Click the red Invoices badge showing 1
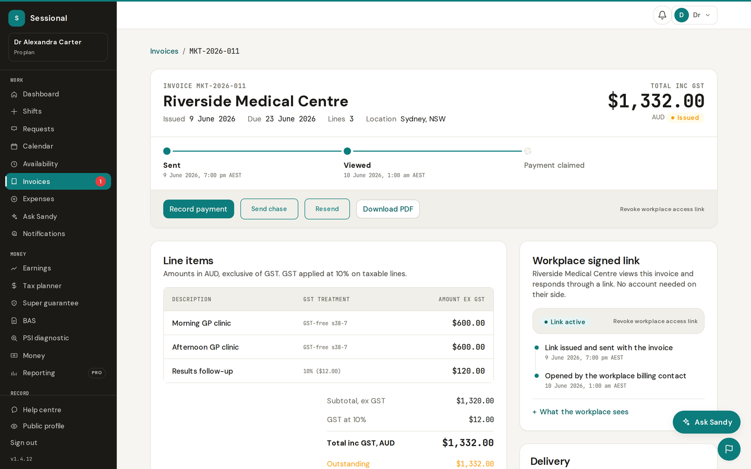This screenshot has width=751, height=469. [x=101, y=181]
